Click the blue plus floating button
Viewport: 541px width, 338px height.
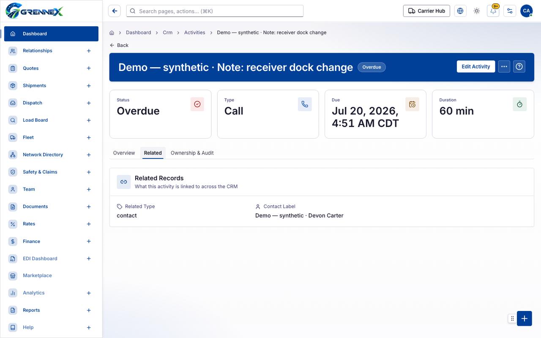[525, 319]
